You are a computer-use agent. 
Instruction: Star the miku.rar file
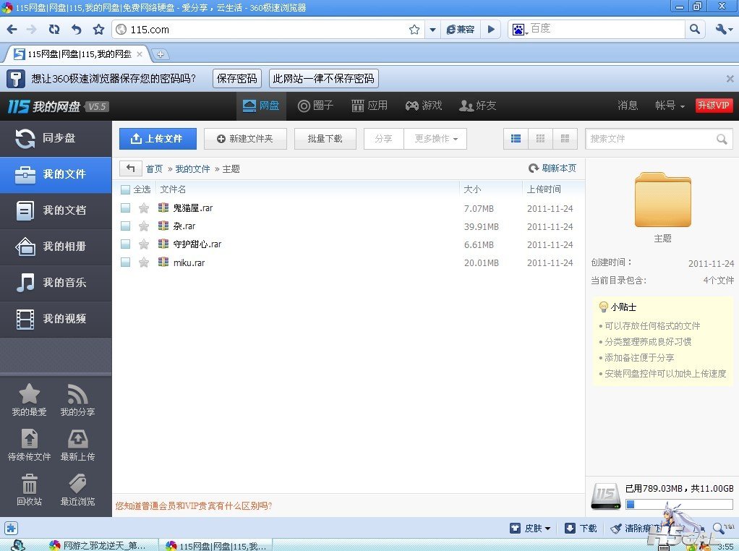pyautogui.click(x=144, y=262)
